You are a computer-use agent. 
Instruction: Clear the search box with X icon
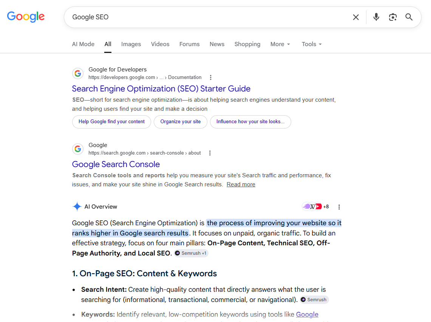click(x=356, y=17)
